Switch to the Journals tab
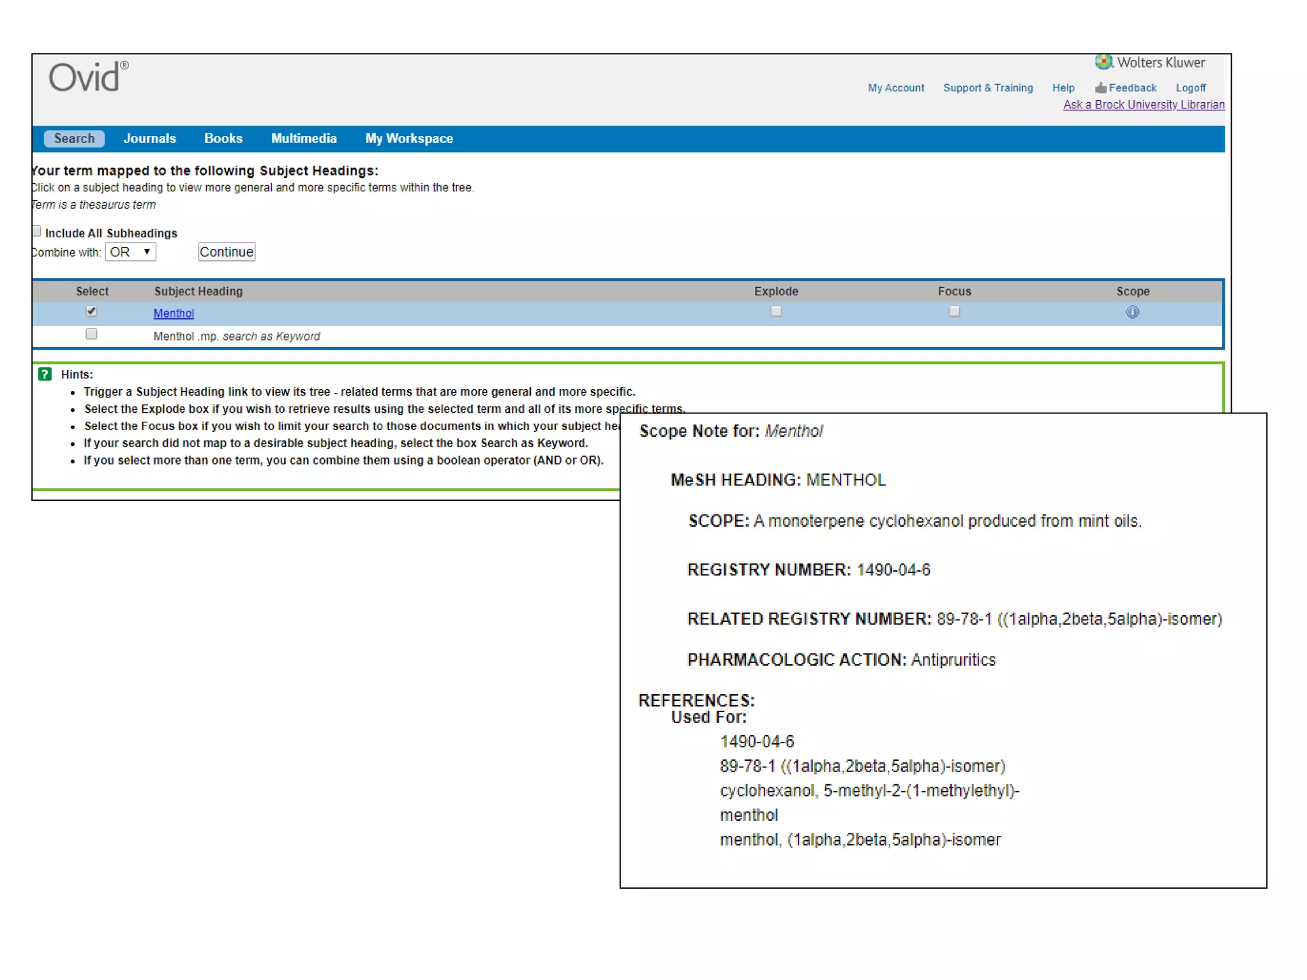The width and height of the screenshot is (1307, 980). [149, 138]
